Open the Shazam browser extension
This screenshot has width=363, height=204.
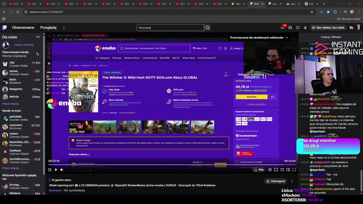328,12
